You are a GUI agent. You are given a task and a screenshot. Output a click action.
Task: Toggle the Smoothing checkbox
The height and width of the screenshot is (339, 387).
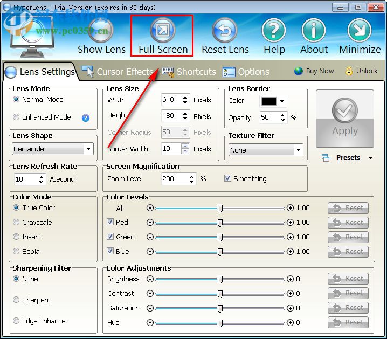point(227,178)
